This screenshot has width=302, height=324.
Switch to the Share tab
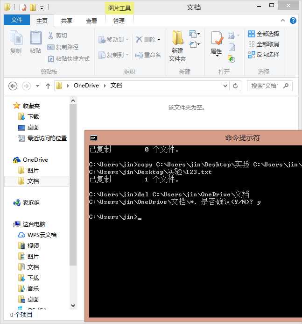(x=67, y=21)
